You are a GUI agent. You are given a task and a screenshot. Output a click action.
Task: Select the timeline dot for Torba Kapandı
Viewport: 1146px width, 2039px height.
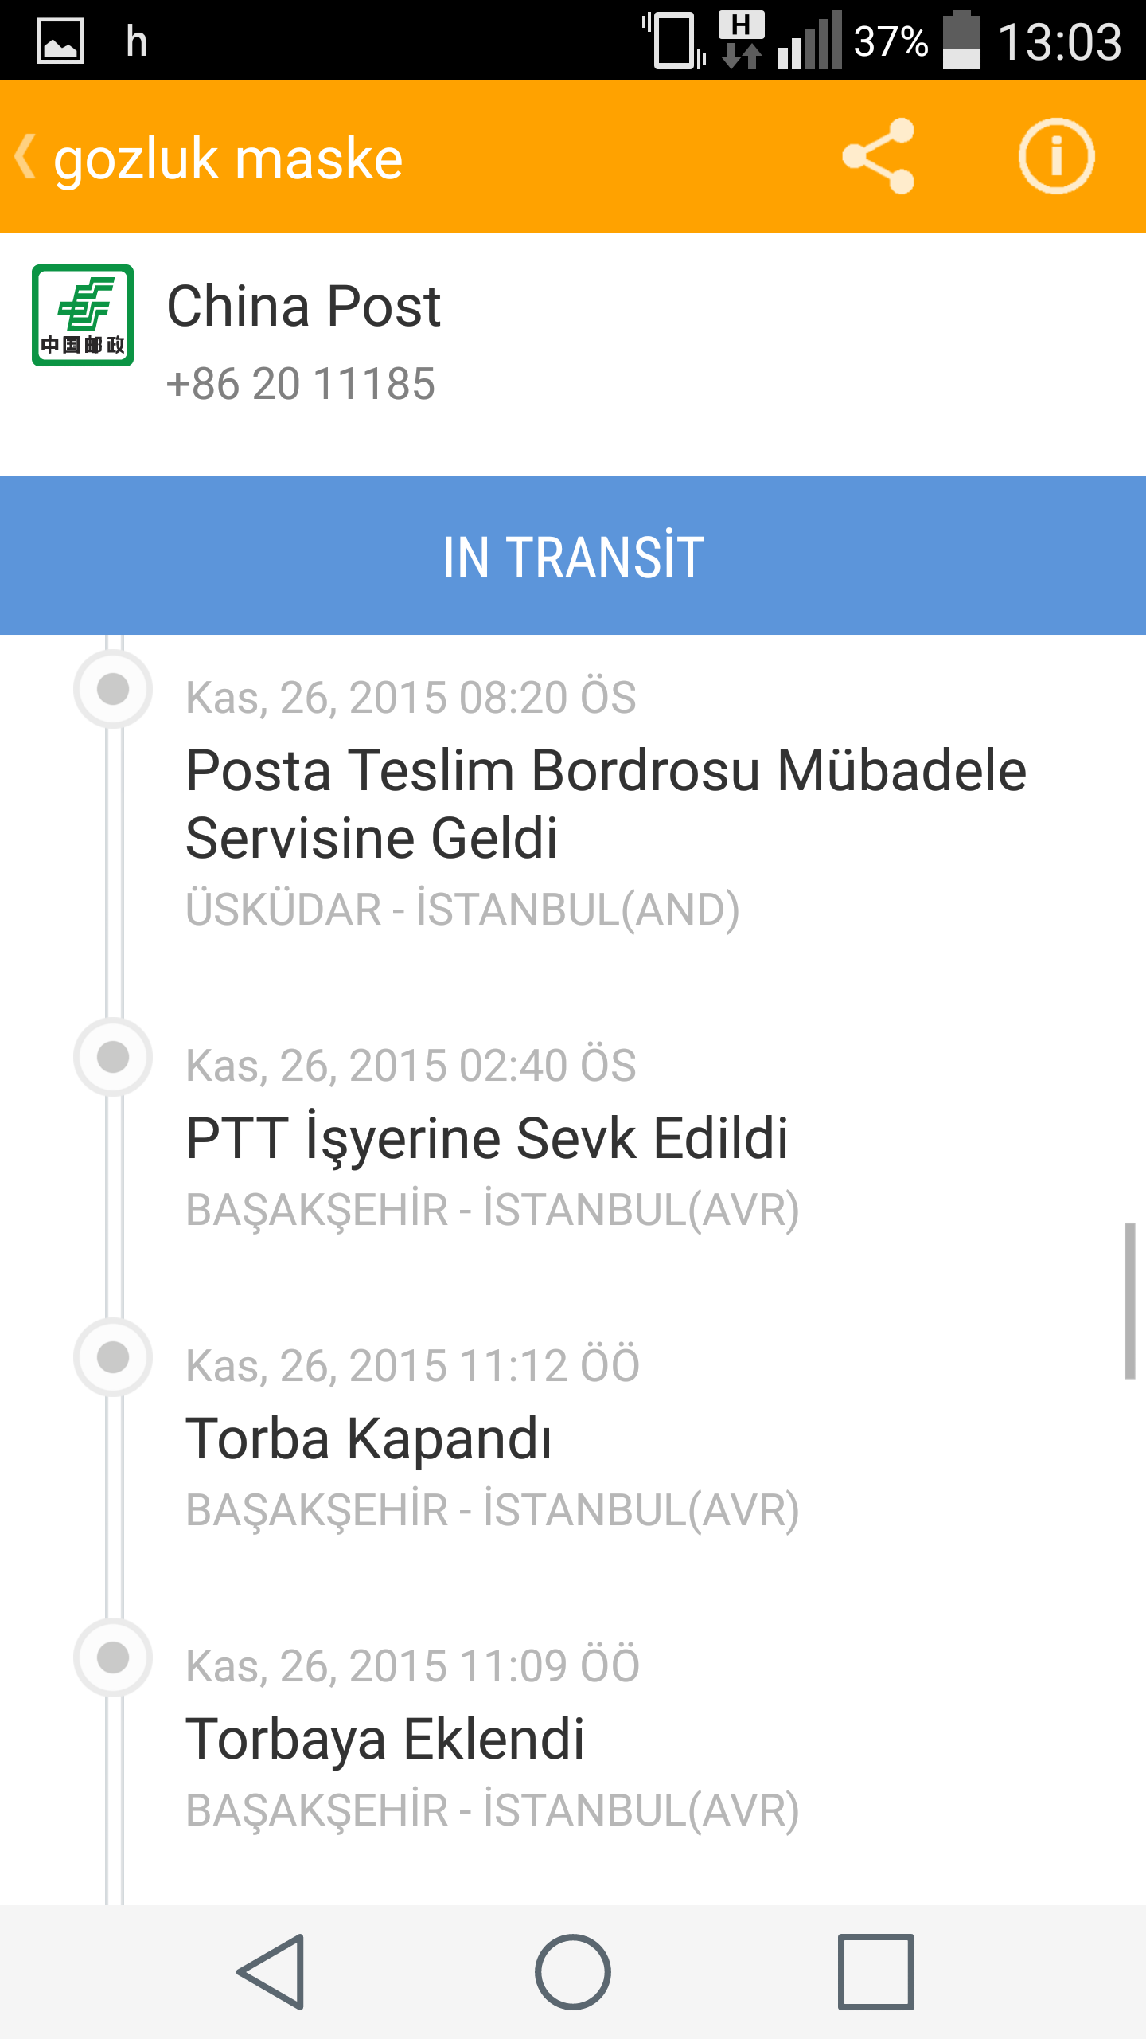[x=113, y=1357]
